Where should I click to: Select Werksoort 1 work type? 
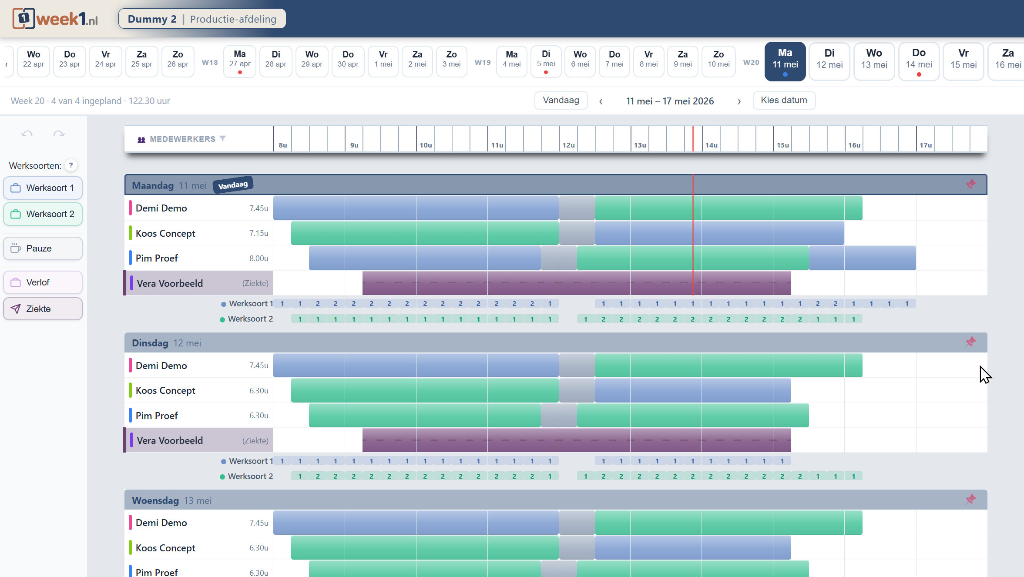[x=43, y=188]
